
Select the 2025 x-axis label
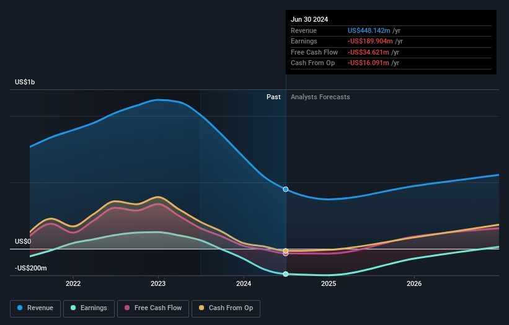(x=329, y=283)
